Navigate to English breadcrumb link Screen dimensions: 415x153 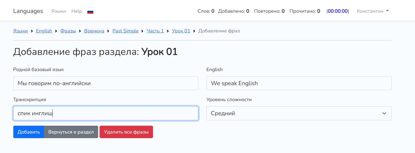tap(44, 31)
